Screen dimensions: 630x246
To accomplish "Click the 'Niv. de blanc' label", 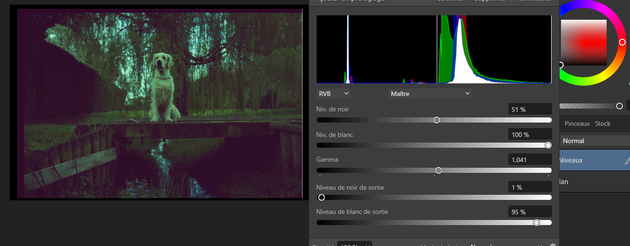I will point(335,134).
